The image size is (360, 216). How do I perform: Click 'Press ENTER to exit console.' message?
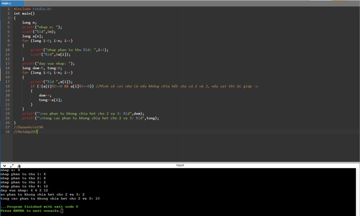pos(30,211)
